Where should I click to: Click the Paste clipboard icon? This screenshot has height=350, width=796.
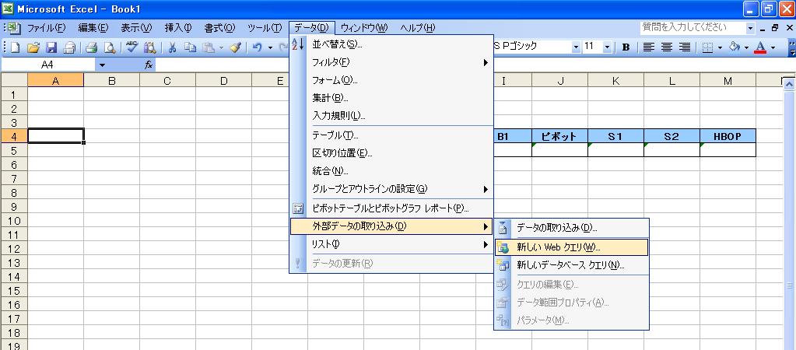pos(208,47)
